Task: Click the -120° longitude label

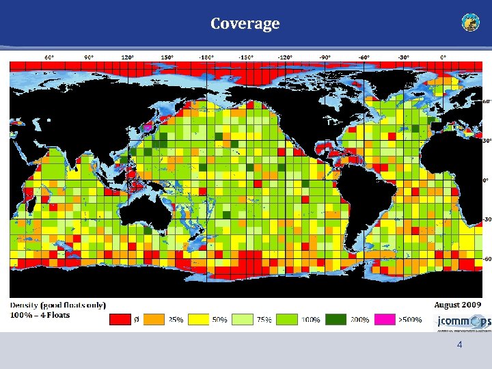Action: click(x=285, y=57)
